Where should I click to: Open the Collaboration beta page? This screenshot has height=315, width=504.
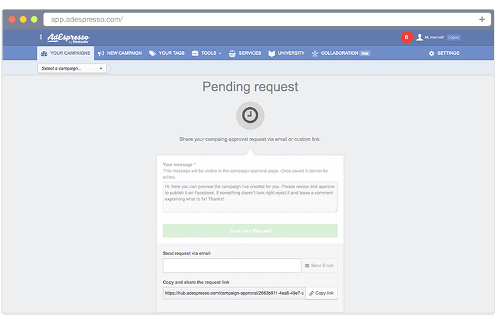click(340, 54)
